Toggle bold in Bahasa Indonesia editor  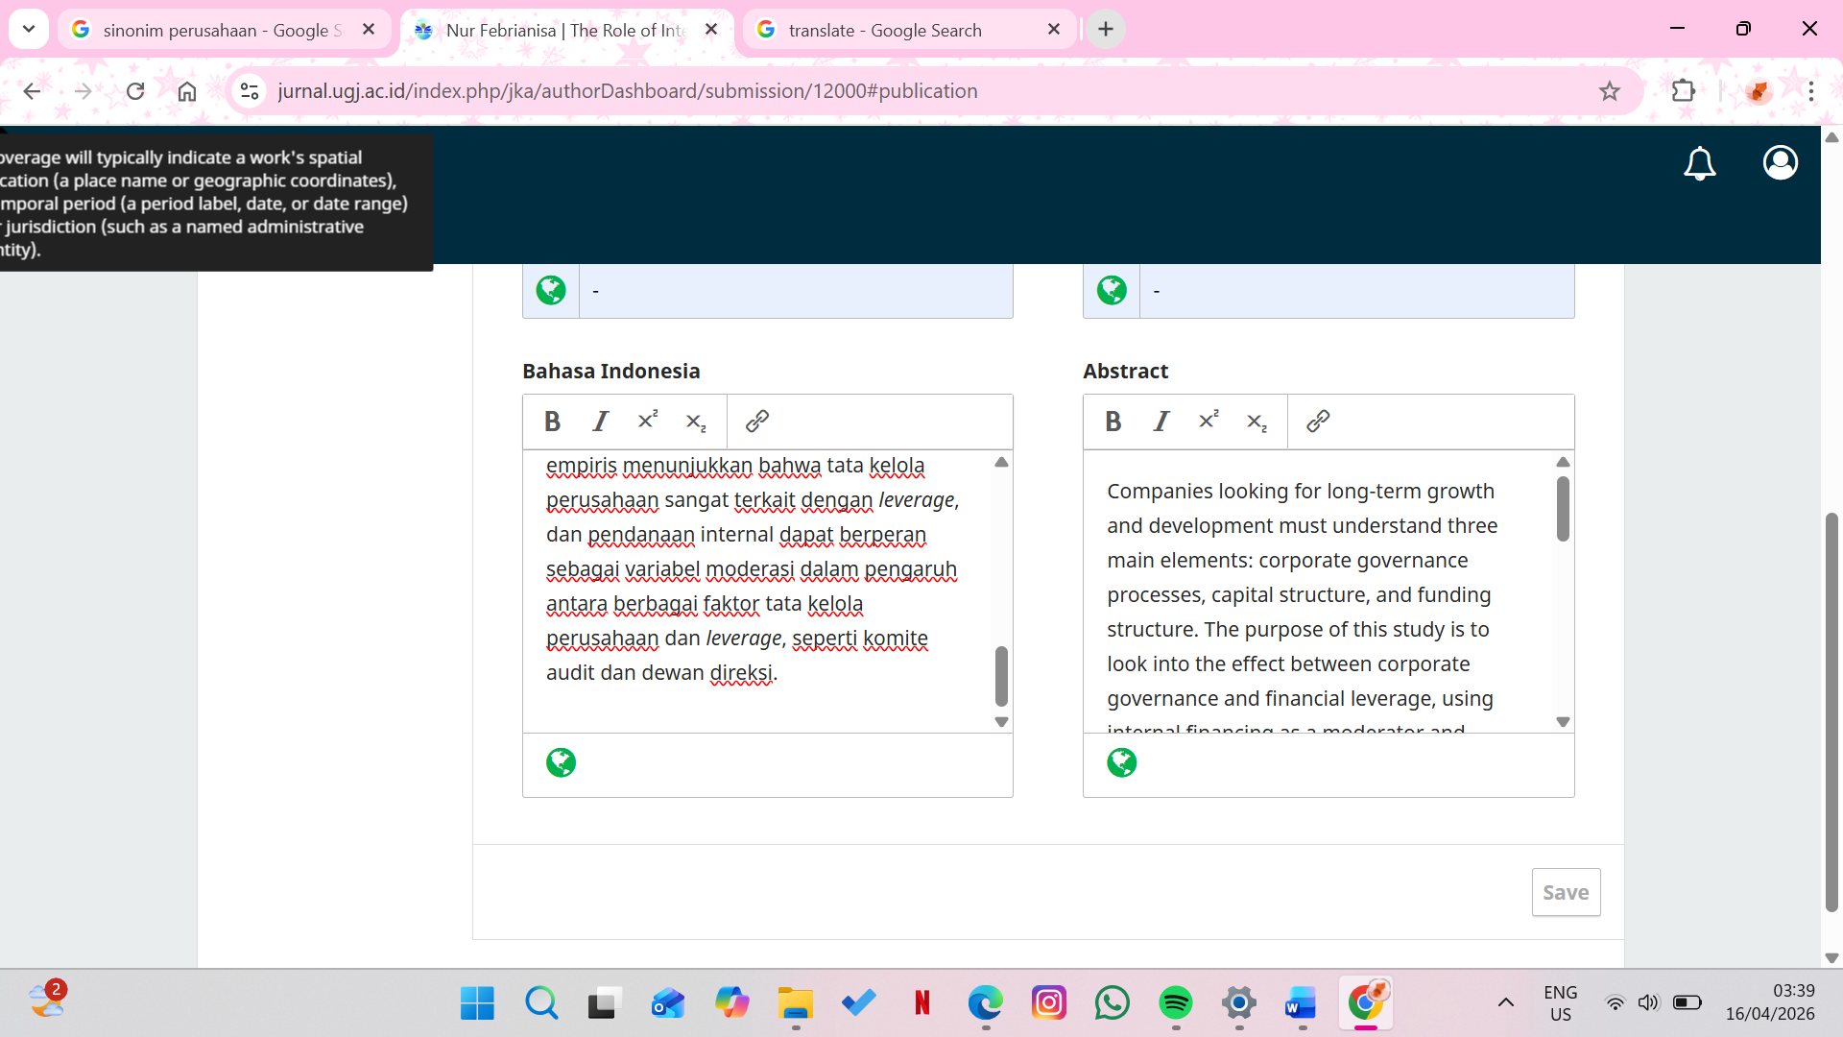(552, 422)
